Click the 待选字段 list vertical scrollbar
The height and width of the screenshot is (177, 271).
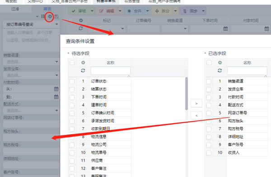coord(187,94)
